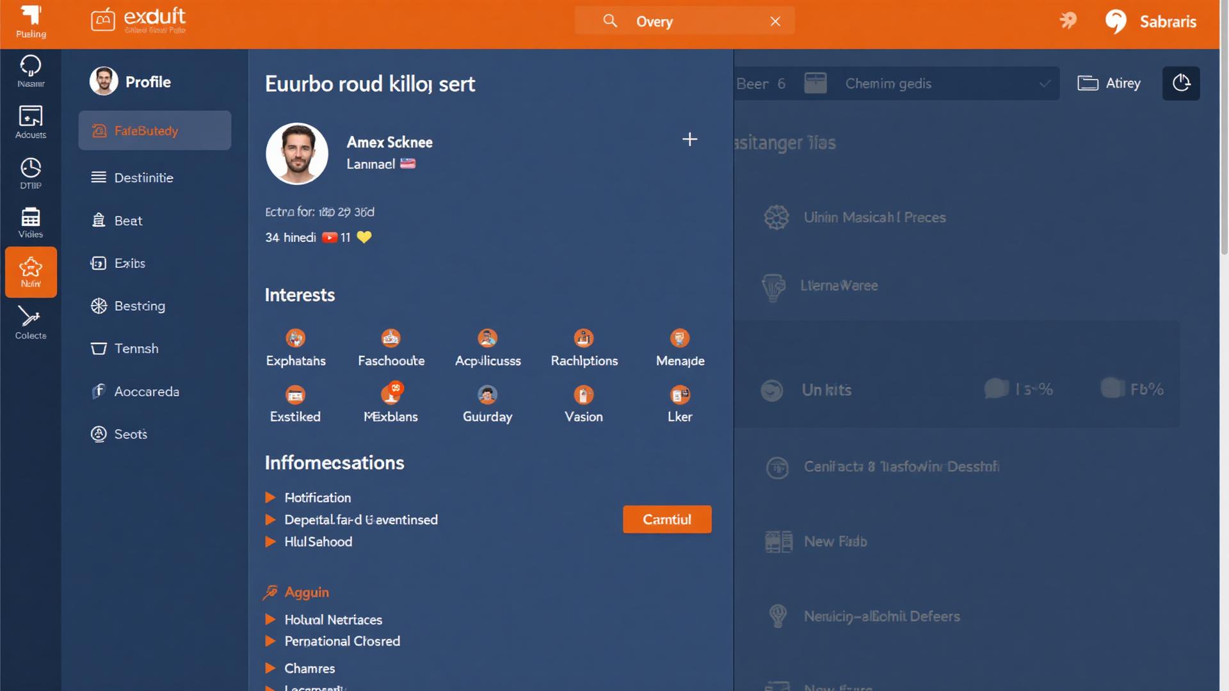
Task: Click the power icon button top right
Action: tap(1180, 83)
